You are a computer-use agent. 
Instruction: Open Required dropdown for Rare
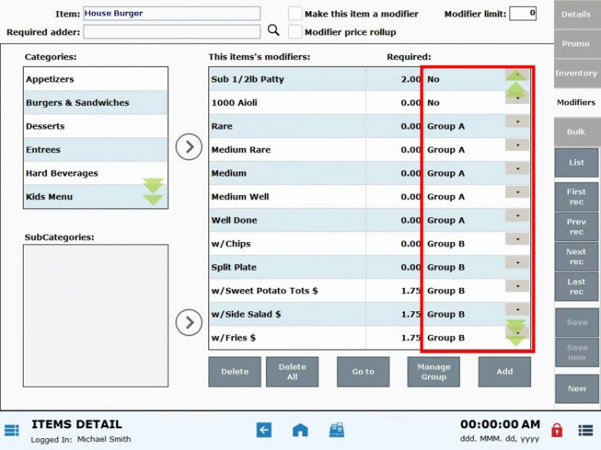[517, 122]
